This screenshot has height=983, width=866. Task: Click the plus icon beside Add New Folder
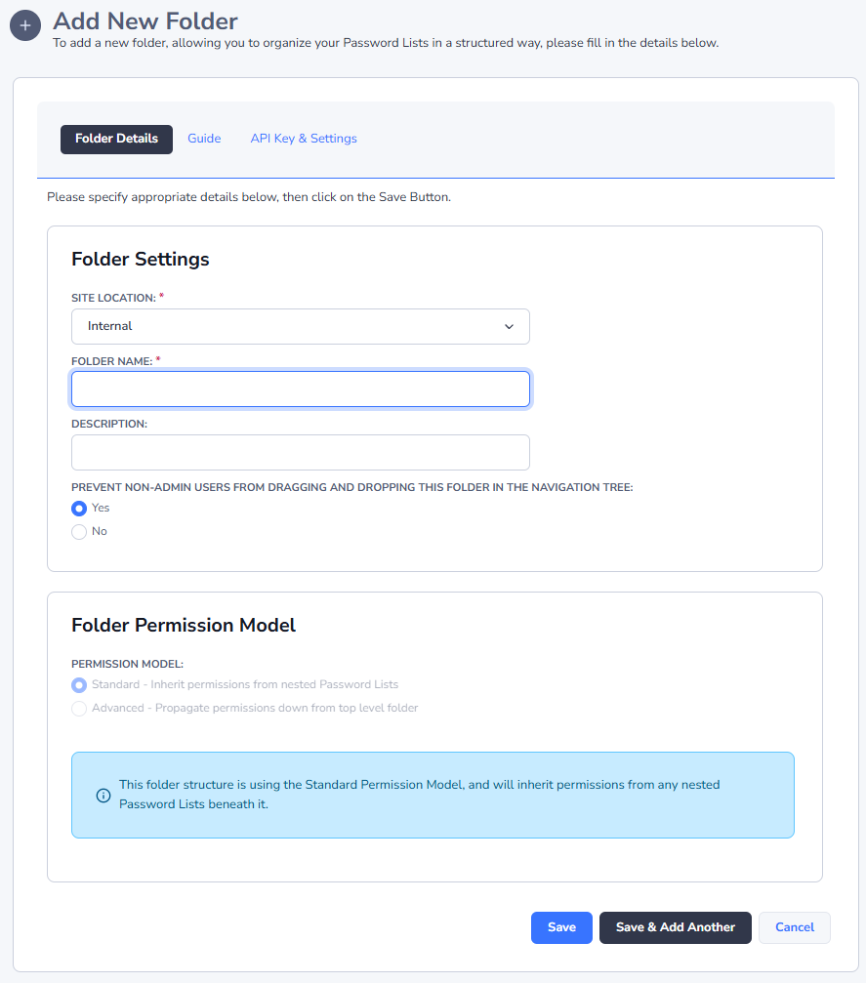pyautogui.click(x=25, y=25)
